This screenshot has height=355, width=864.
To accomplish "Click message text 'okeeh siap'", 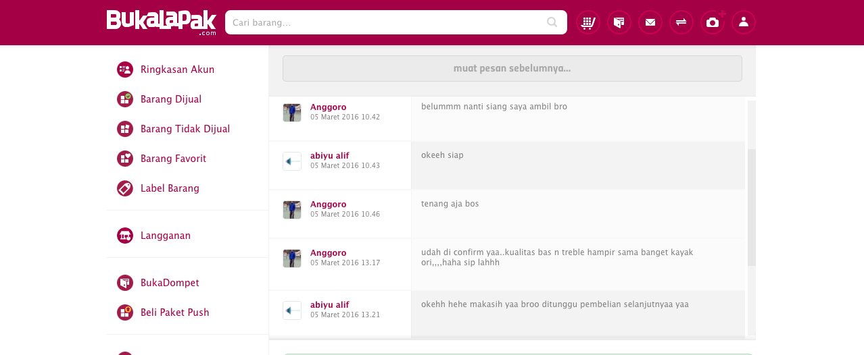I will click(442, 155).
